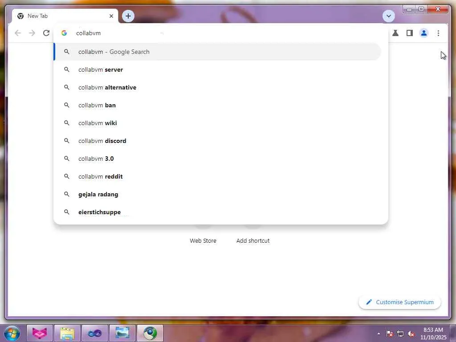Image resolution: width=456 pixels, height=342 pixels.
Task: Open the tab search dropdown
Action: [x=388, y=16]
